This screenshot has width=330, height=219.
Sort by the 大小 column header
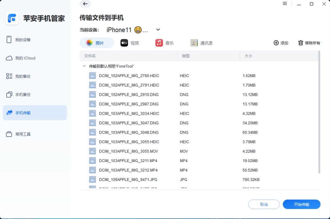[248, 56]
